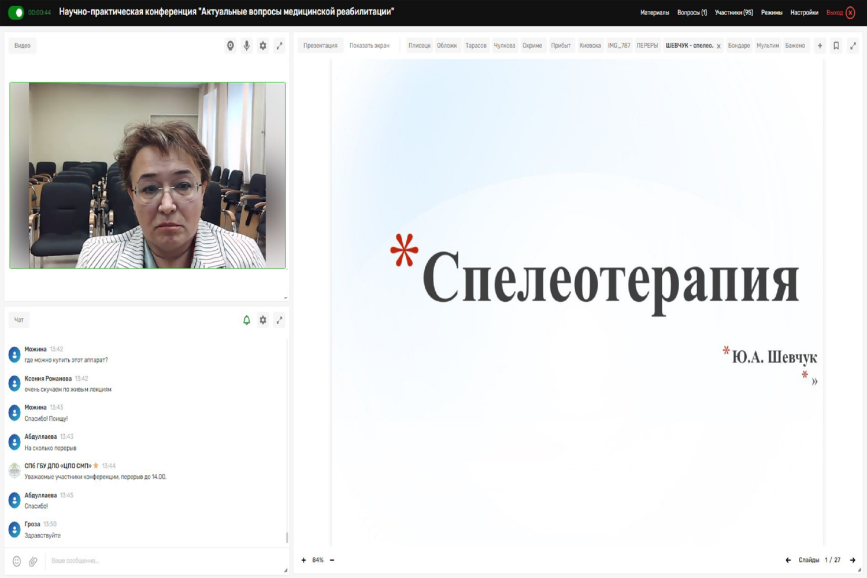Click the bookmark icon in presentation toolbar
867x578 pixels.
pos(836,46)
